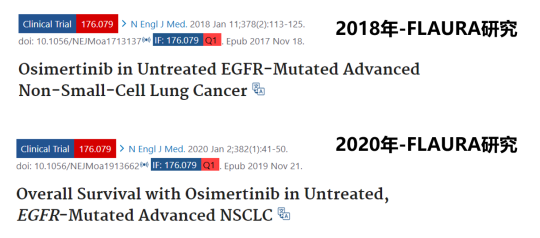Expand chevron before 2020 N Engl J Med
The image size is (540, 238).
tap(122, 149)
